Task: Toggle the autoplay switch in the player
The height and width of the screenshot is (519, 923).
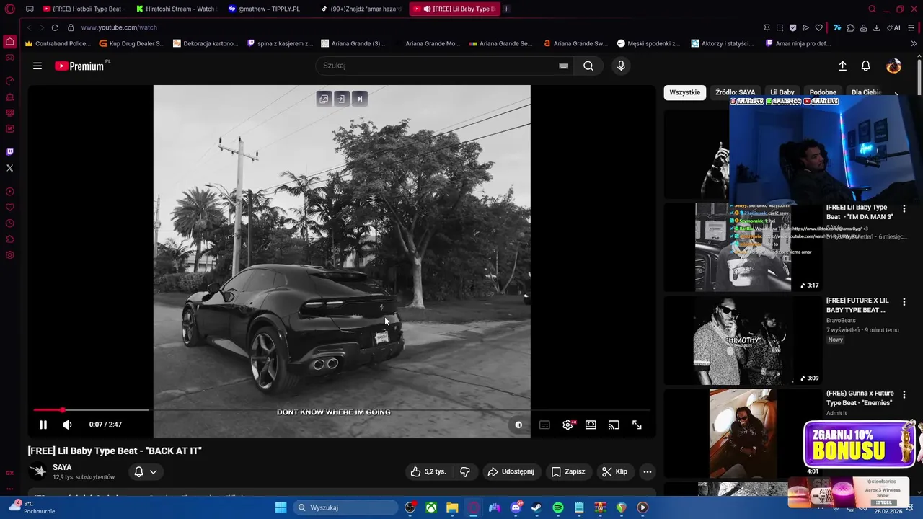Action: (518, 425)
